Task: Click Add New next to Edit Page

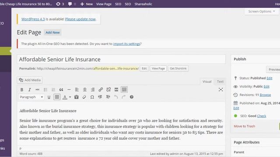Action: 52,33
